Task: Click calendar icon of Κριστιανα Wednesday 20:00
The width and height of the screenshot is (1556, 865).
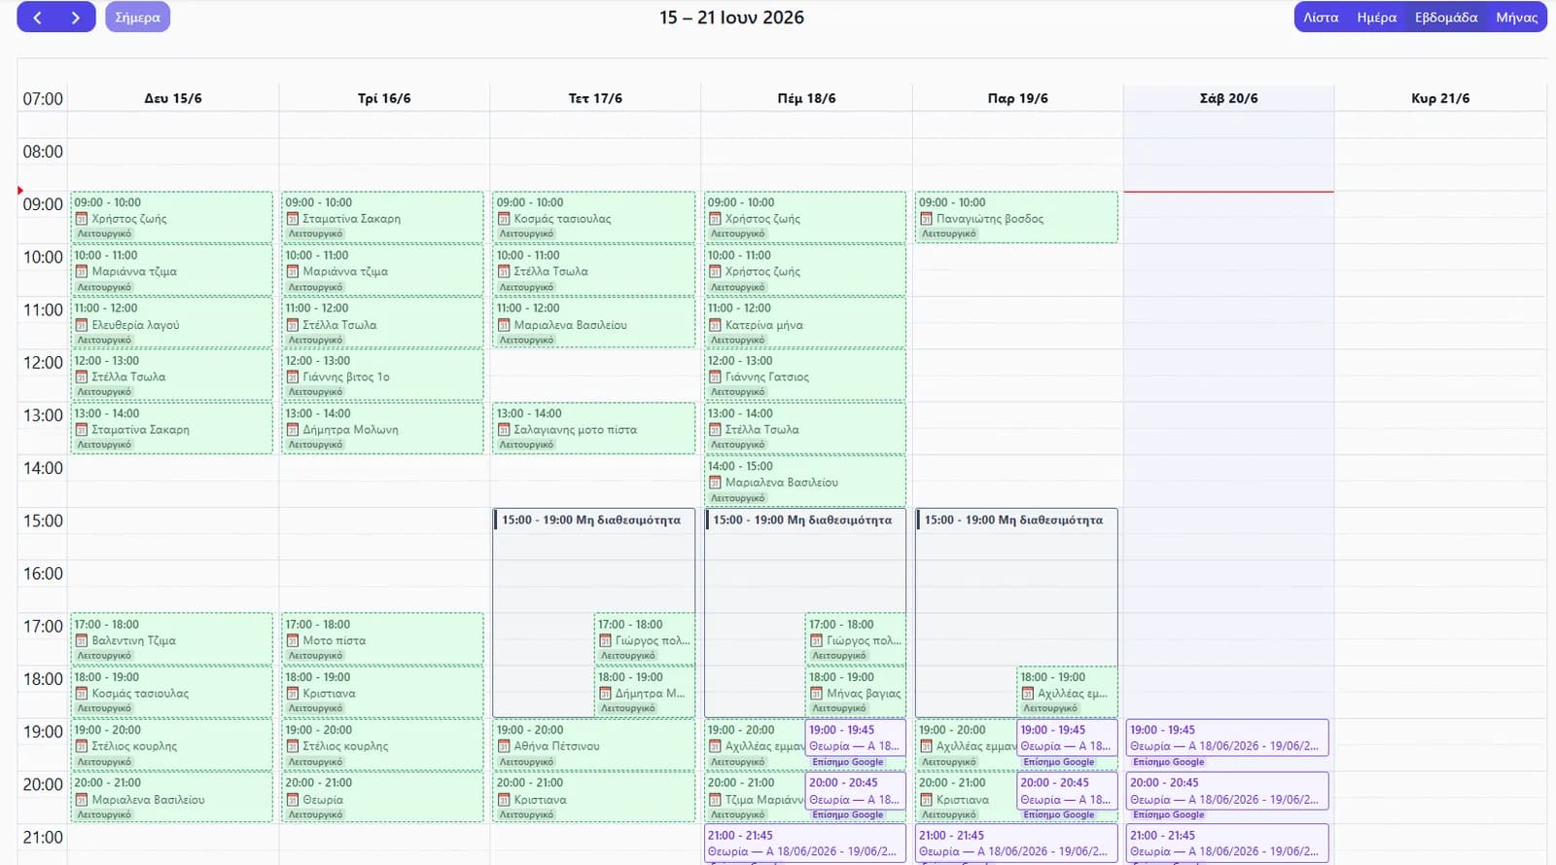Action: coord(504,800)
